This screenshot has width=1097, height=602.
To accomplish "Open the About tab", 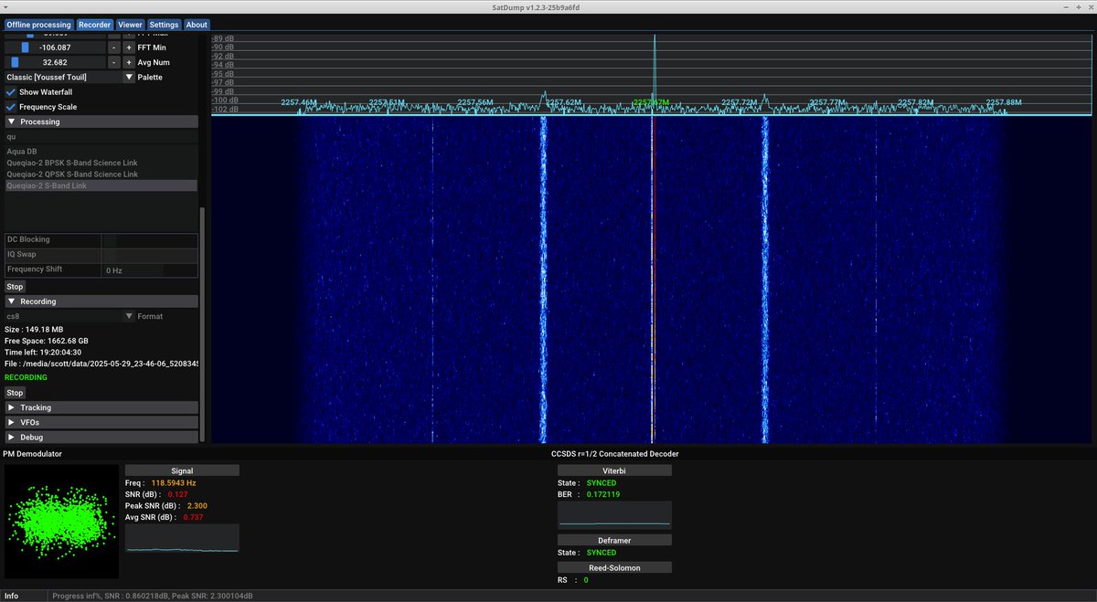I will tap(197, 25).
